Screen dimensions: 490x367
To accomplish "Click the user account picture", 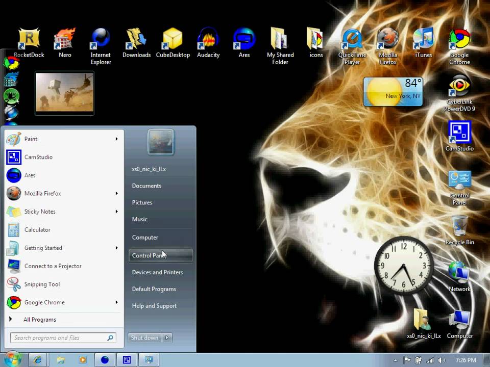I will [161, 142].
